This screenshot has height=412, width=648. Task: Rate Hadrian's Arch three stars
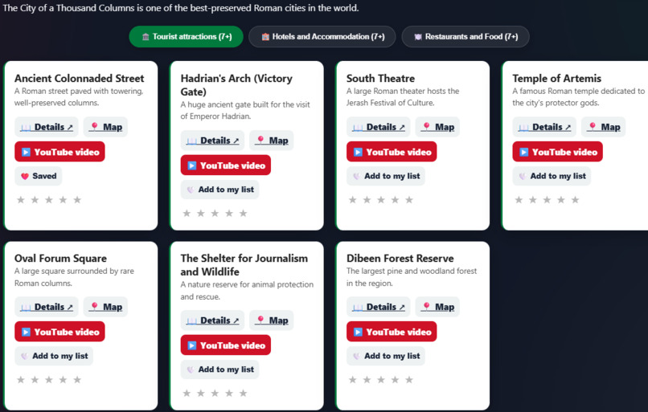215,214
